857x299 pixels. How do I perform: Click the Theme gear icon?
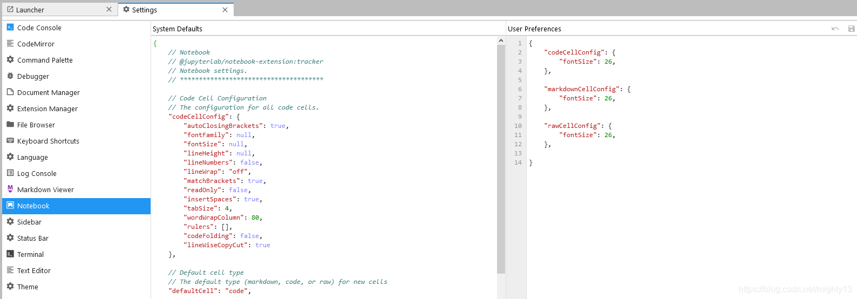click(x=10, y=286)
